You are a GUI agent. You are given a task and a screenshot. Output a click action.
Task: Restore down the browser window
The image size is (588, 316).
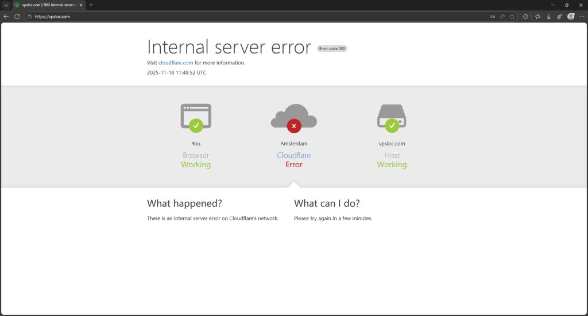click(567, 5)
